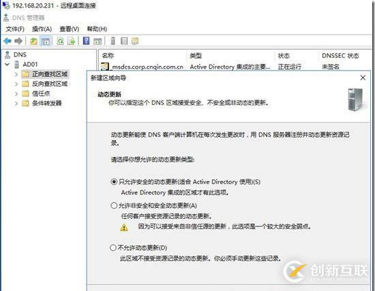
Task: Open the 帮助(H) menu
Action: [97, 29]
